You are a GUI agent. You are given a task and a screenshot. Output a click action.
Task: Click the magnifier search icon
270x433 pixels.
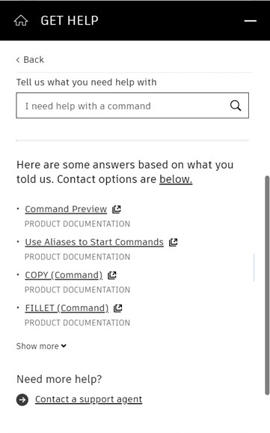coord(236,106)
